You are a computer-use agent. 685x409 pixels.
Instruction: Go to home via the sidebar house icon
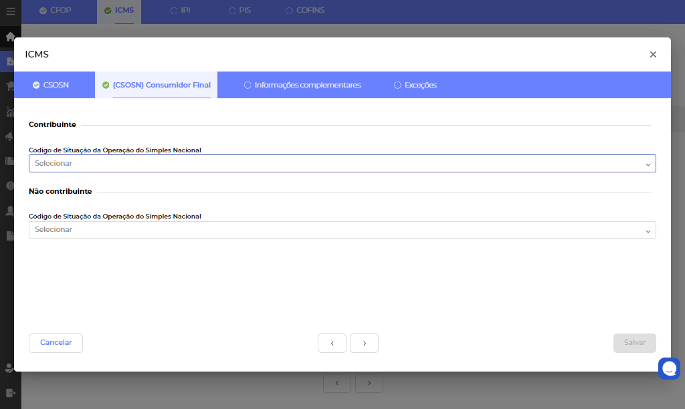tap(10, 37)
